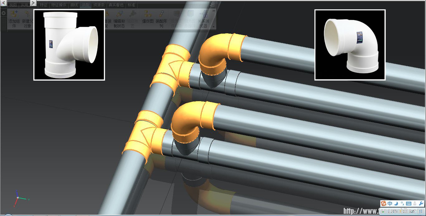
Task: Open Sogou input method wrench settings
Action: (x=420, y=204)
